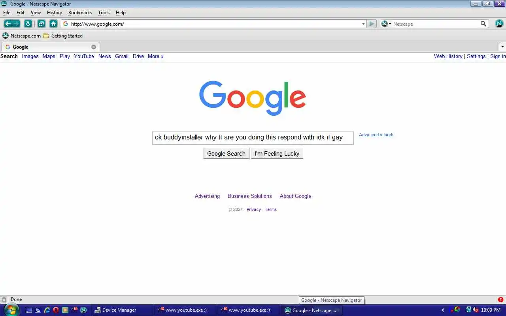
Task: Go to the Home page
Action: (53, 24)
